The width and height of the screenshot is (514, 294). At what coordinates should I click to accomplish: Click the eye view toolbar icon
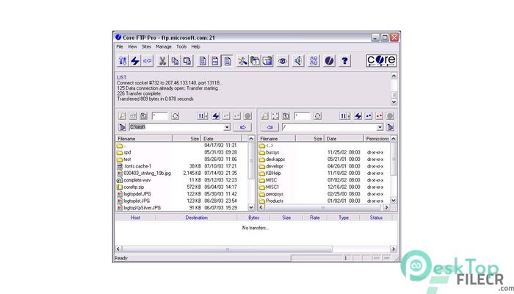point(283,61)
